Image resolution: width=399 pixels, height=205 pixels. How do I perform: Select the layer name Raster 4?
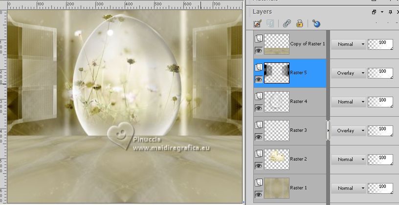[298, 102]
